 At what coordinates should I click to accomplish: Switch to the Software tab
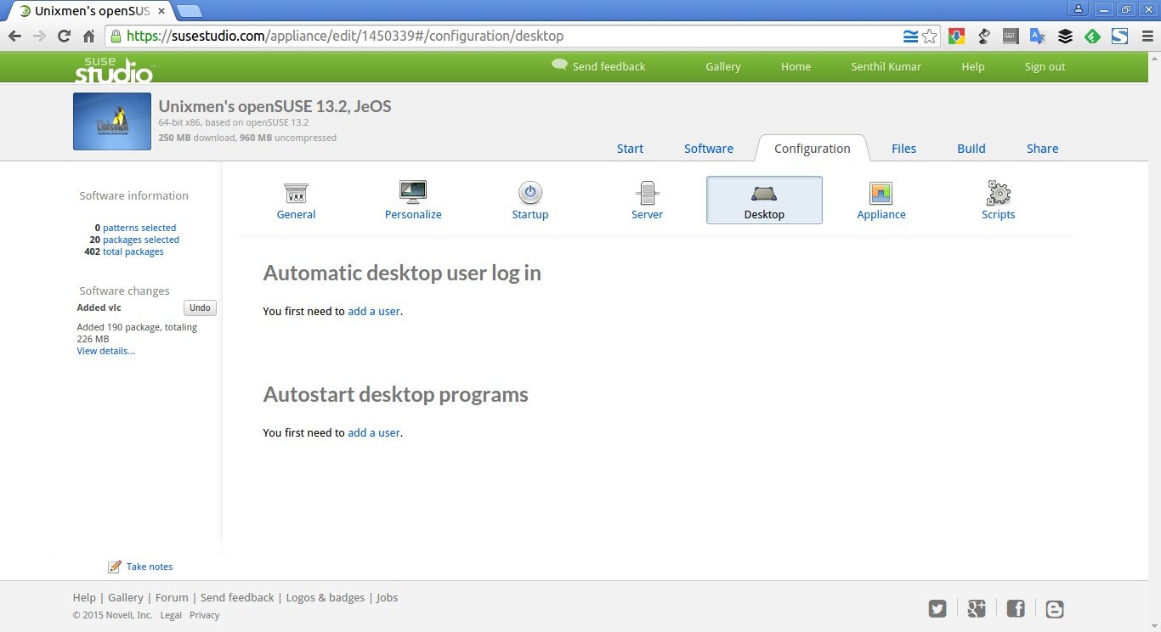click(x=709, y=149)
